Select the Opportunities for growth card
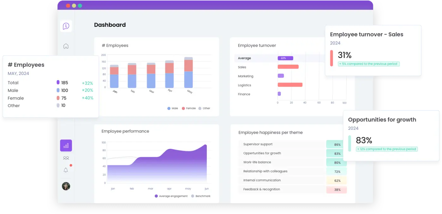The height and width of the screenshot is (214, 442). point(382,119)
